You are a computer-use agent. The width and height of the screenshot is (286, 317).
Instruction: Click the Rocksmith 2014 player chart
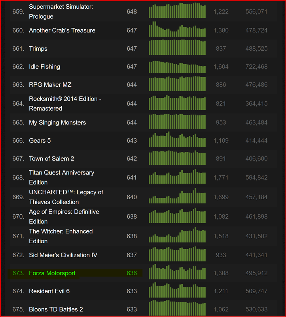(177, 103)
